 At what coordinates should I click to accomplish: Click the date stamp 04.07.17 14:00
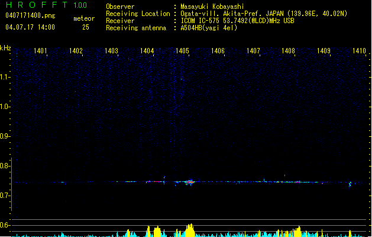30,27
